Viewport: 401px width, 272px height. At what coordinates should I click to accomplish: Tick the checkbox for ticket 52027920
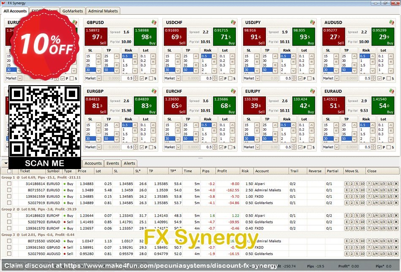[9, 222]
